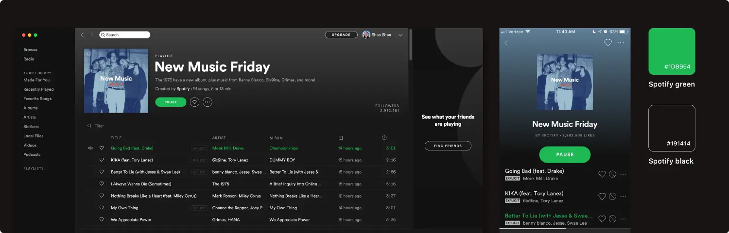Sort by duration clock icon
This screenshot has width=729, height=233.
tap(384, 138)
